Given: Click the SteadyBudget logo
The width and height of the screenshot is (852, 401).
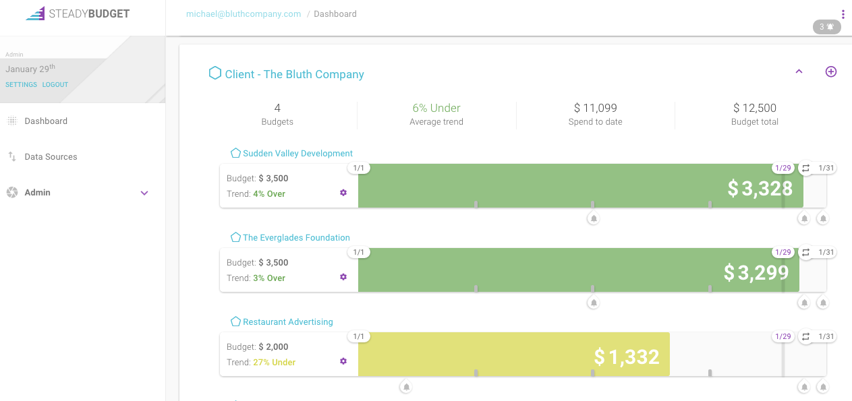Looking at the screenshot, I should tap(78, 13).
